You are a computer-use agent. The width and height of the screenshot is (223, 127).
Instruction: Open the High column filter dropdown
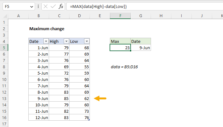66,41
